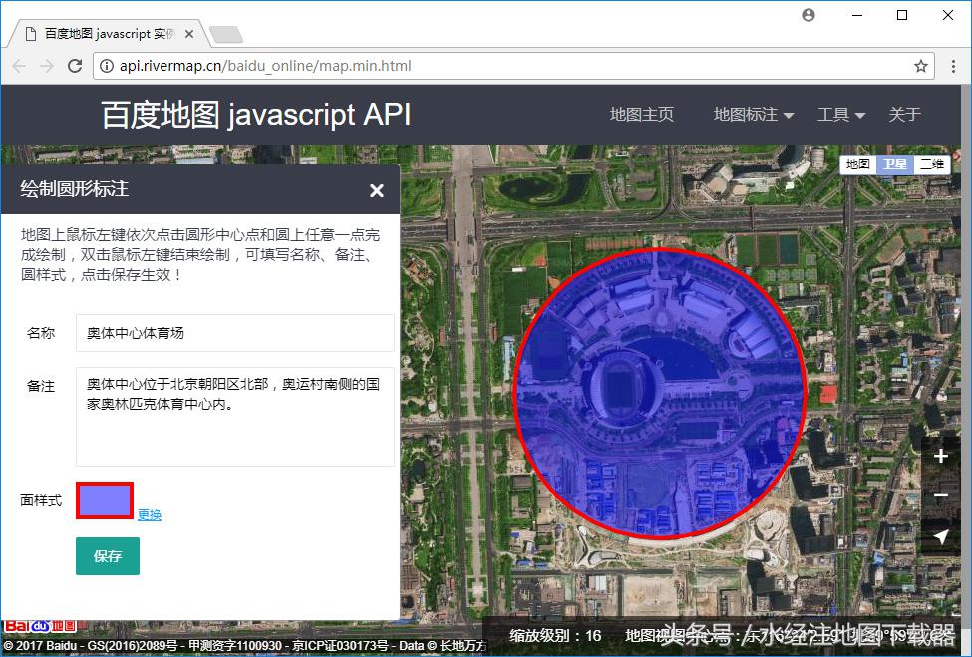
Task: Switch to 地图 map view mode
Action: (856, 164)
